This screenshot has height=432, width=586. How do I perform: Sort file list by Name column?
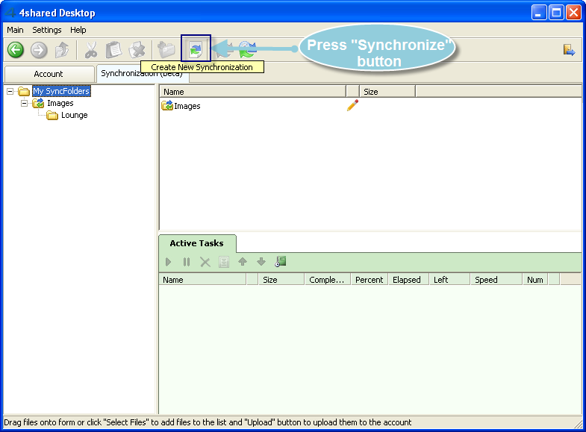coord(252,92)
